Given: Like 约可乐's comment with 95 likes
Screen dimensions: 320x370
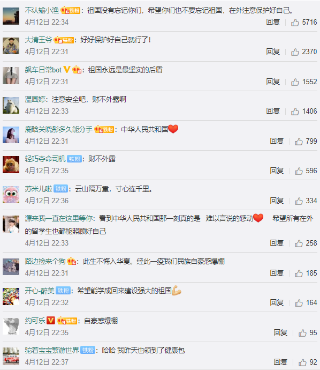Looking at the screenshot, I should point(302,332).
